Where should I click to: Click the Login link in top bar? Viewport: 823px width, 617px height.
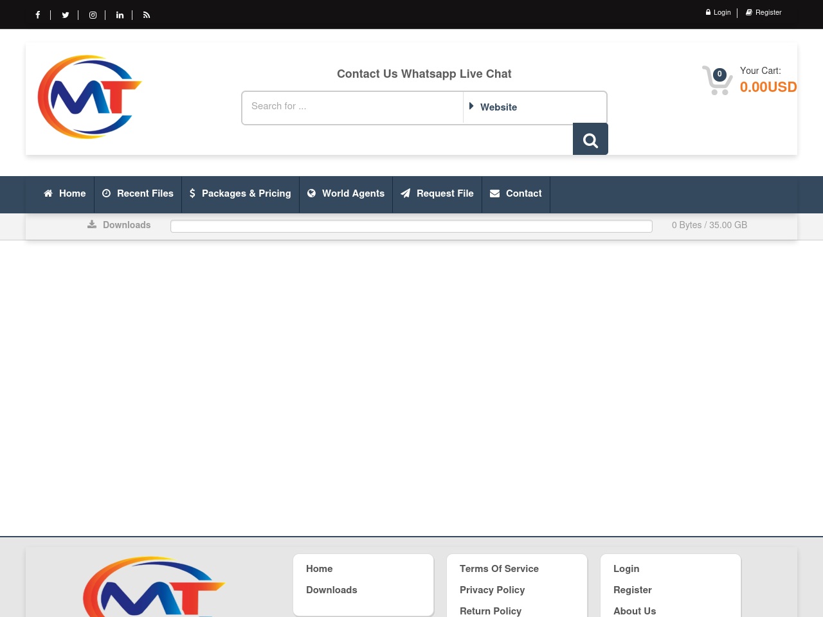pyautogui.click(x=718, y=12)
